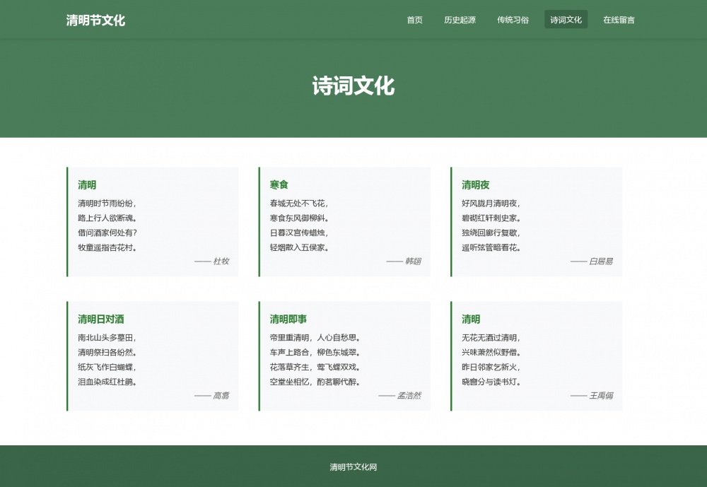Click the footer text 清明节文化网
Viewport: 707px width, 487px height.
(x=353, y=467)
